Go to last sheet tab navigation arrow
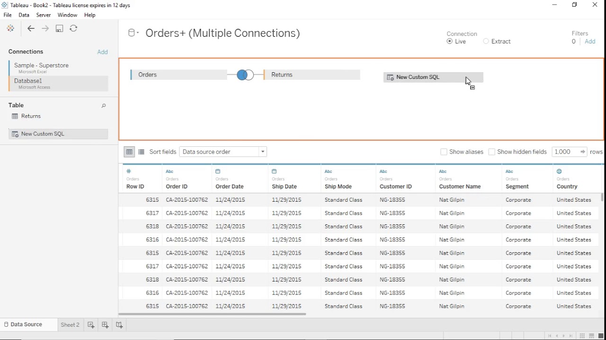The image size is (606, 340). [571, 336]
